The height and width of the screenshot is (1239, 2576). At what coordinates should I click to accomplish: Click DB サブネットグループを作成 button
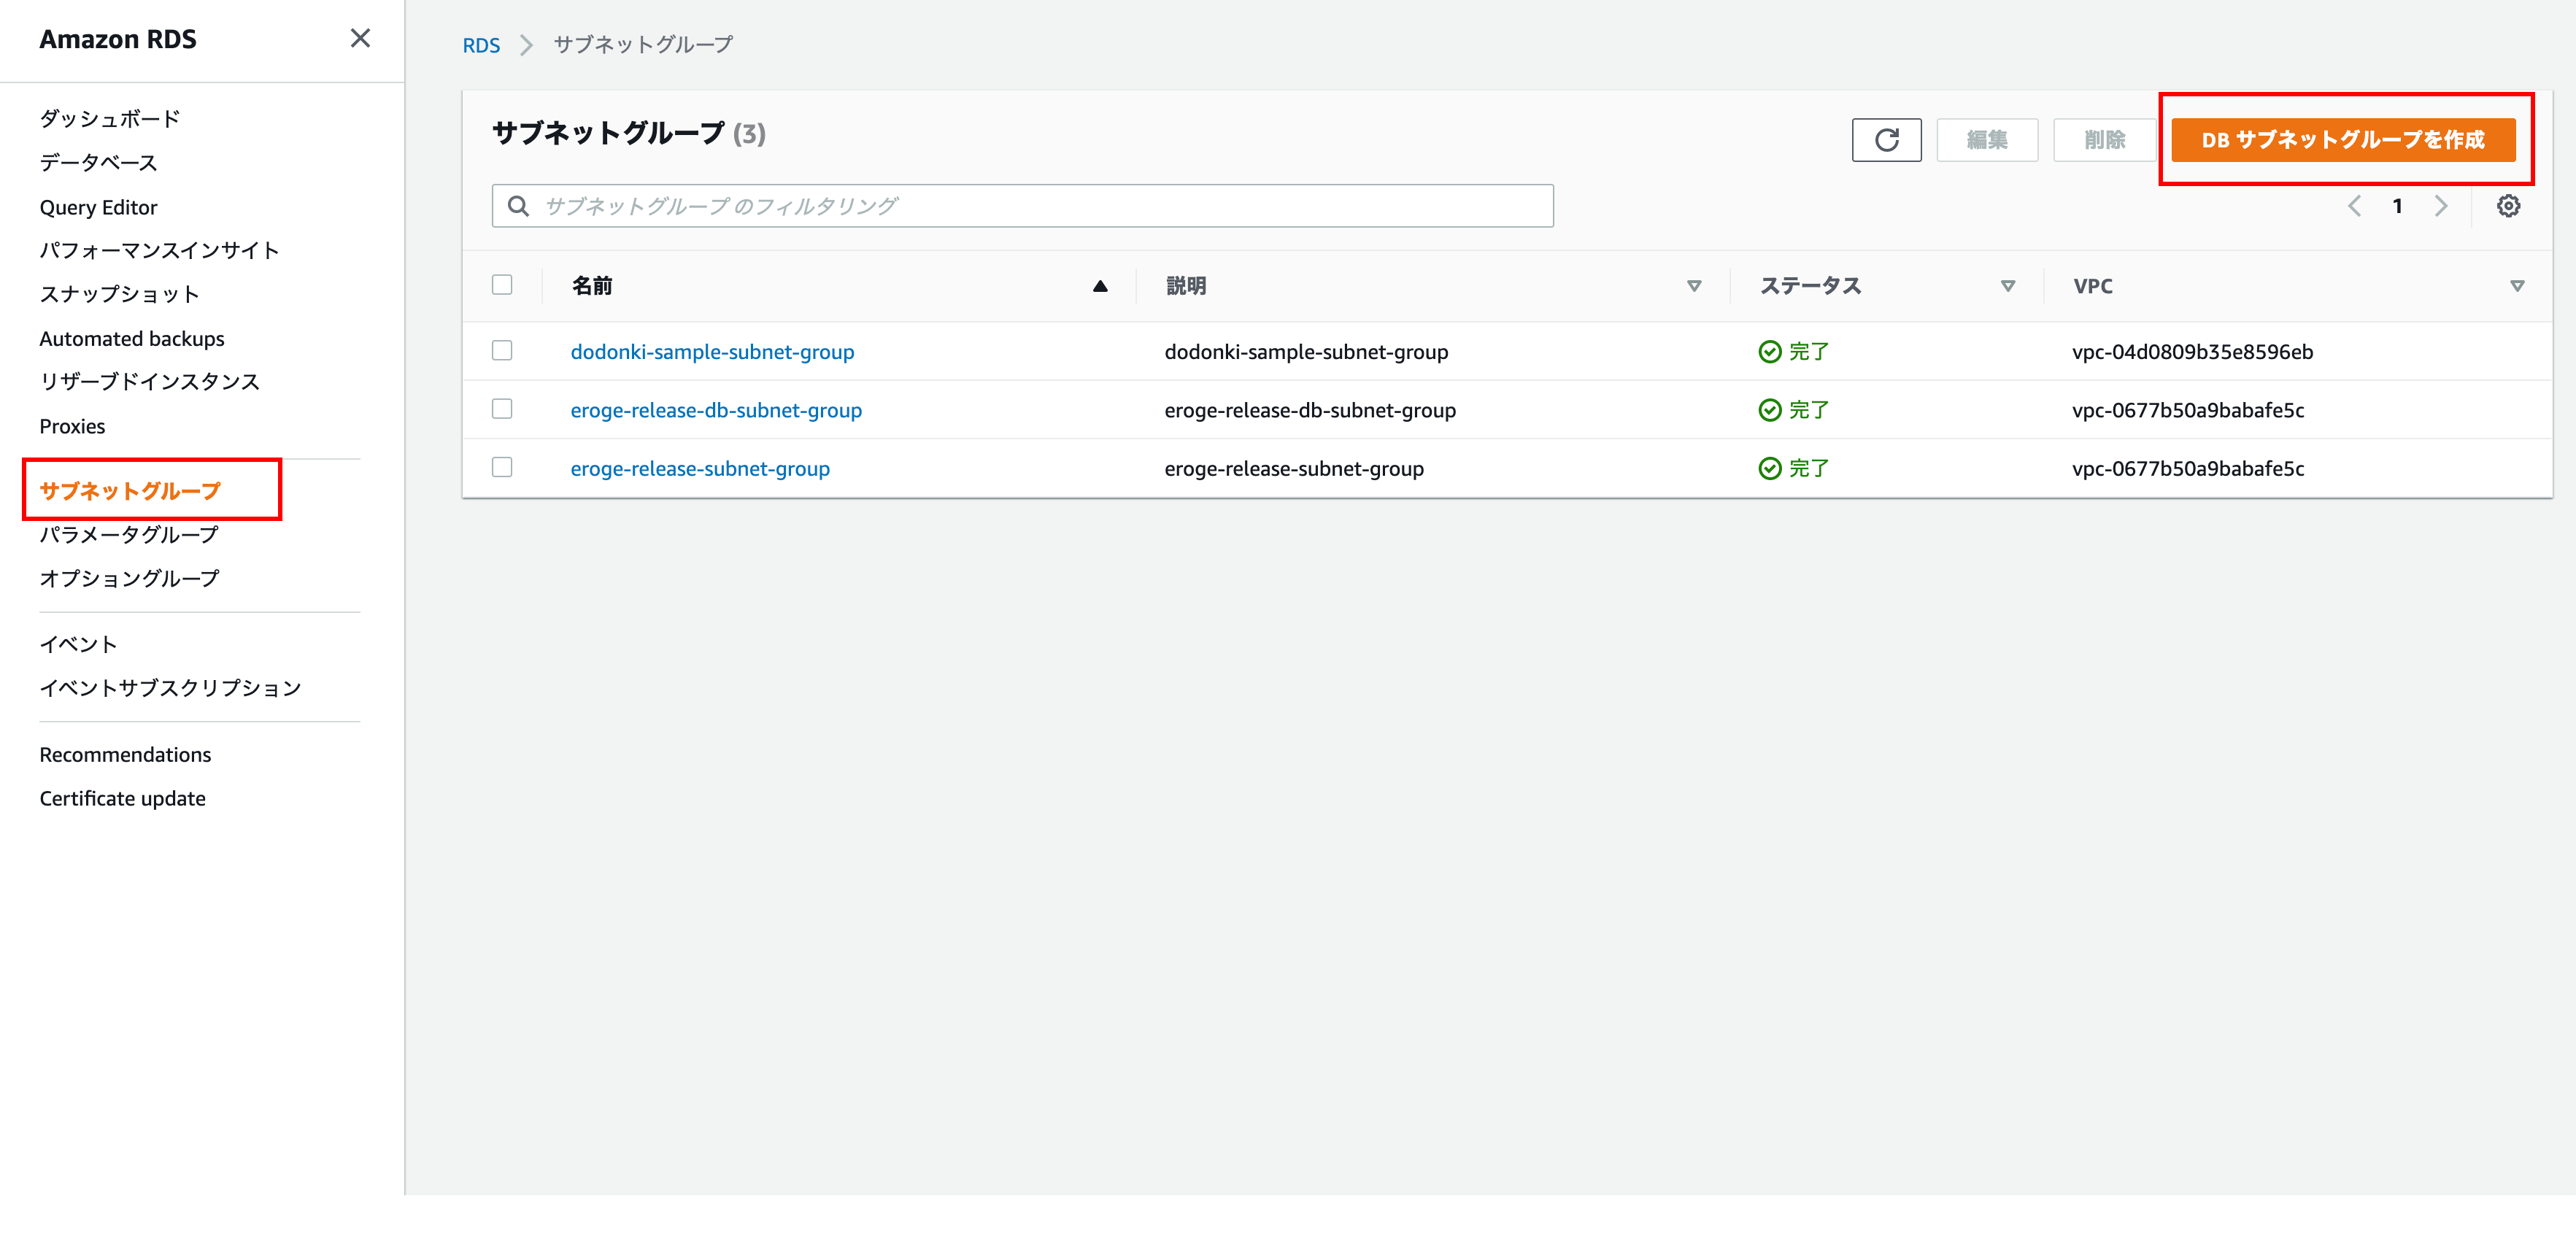coord(2342,140)
